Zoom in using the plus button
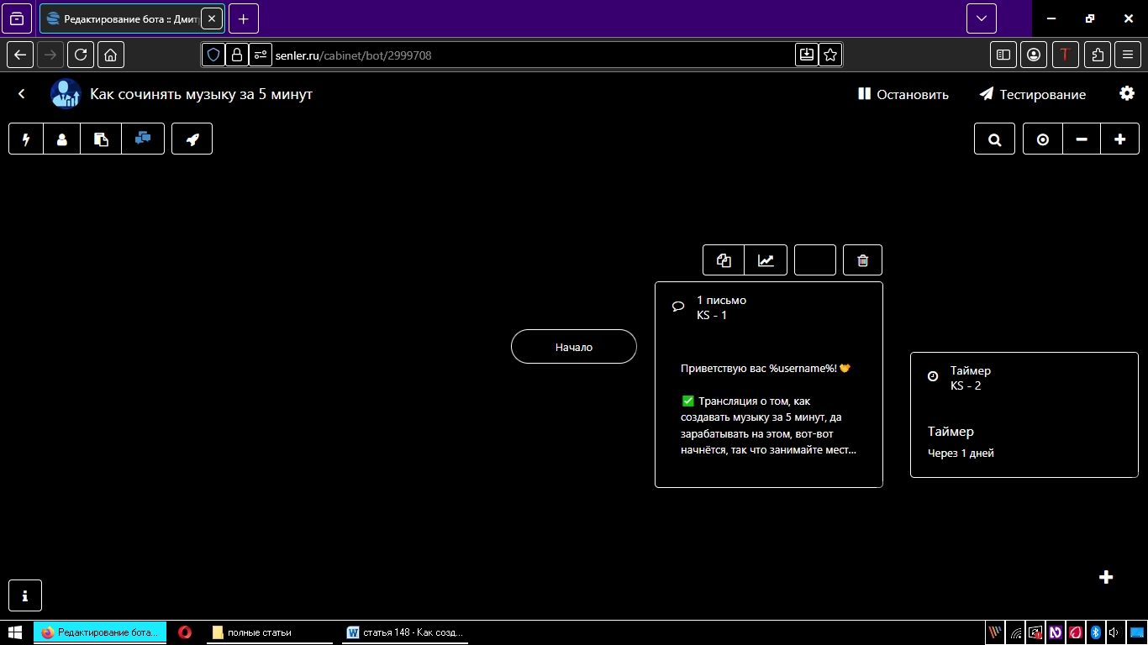 coord(1119,139)
